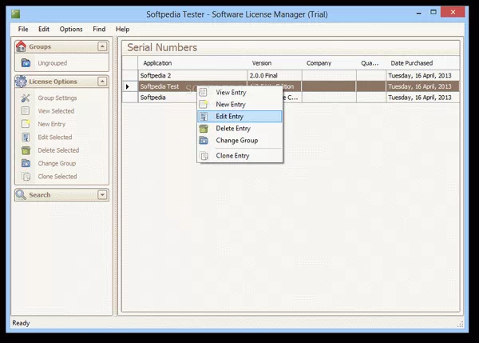Open the File menu
This screenshot has height=343, width=479.
tap(23, 29)
